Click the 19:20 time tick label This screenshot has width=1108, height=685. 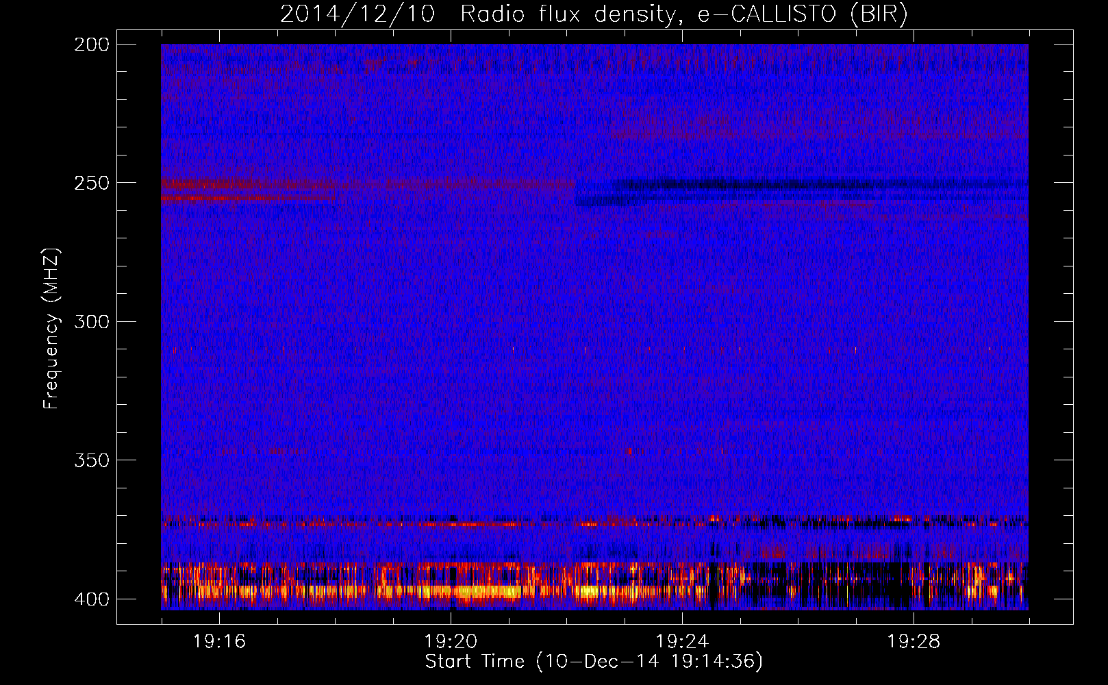pos(451,642)
